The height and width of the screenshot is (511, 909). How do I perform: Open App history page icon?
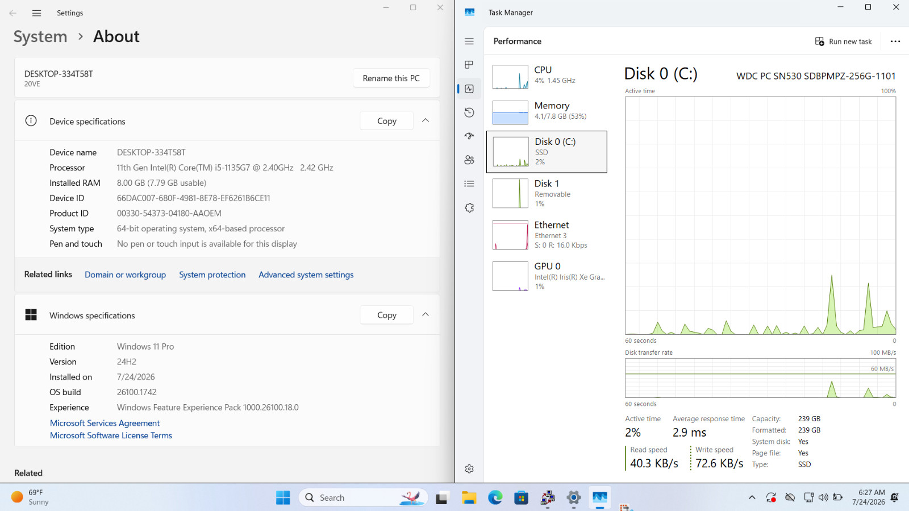(x=469, y=113)
